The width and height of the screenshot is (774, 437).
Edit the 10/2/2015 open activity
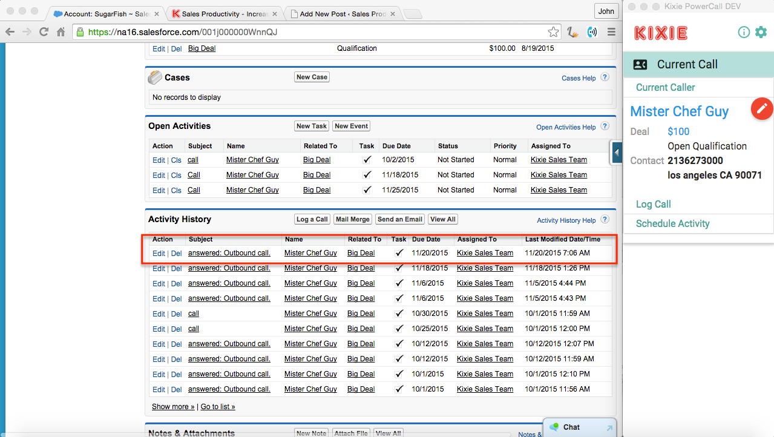[159, 160]
